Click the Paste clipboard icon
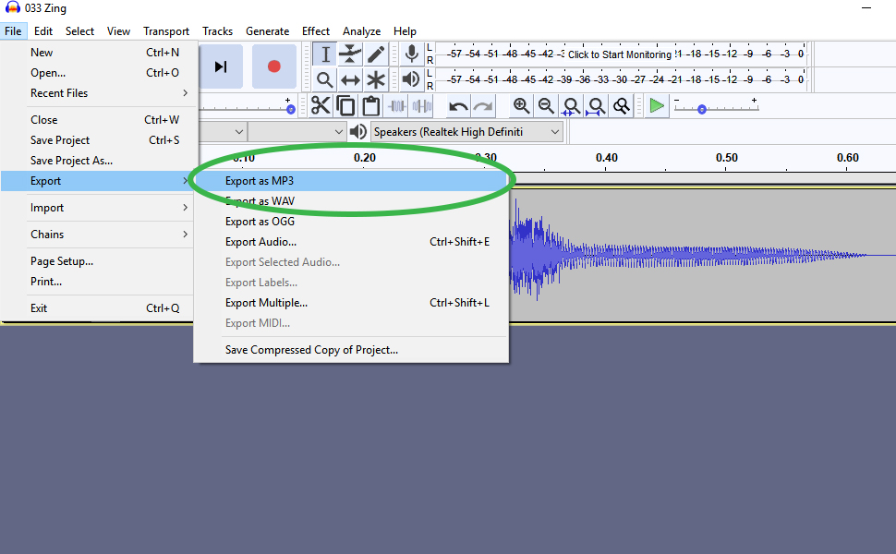The image size is (896, 554). (x=370, y=105)
